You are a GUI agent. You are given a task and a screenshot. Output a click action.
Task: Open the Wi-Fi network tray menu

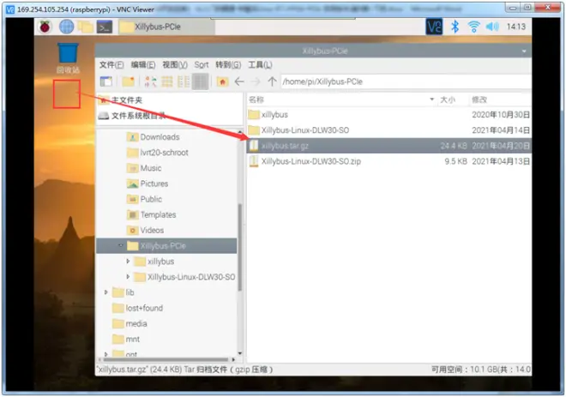[x=473, y=27]
